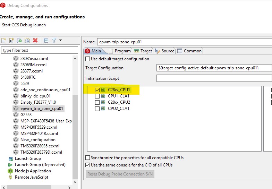The image size is (272, 189).
Task: Check the C28xx_CPU2 checkbox
Action: 97,102
